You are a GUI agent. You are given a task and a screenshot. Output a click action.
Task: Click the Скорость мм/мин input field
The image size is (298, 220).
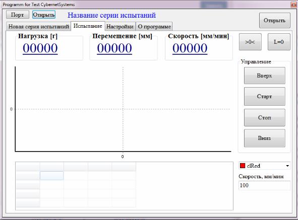[x=264, y=185]
